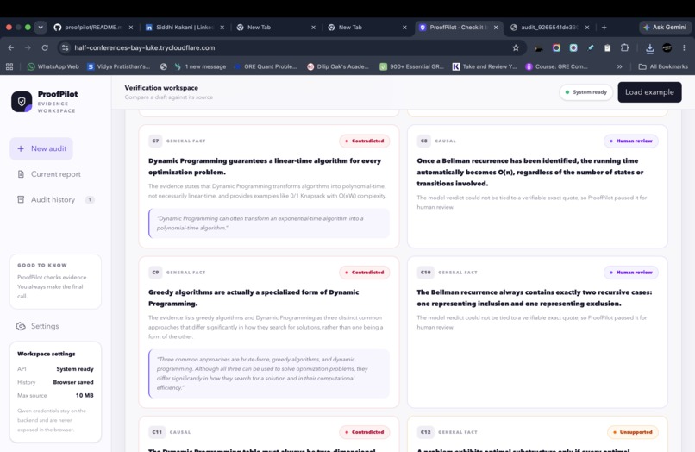Open the apps grid in bookmarks bar
Viewport: 695px width, 452px height.
coord(9,67)
